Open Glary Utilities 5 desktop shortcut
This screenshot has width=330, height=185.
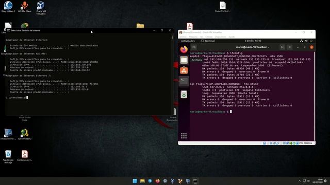pyautogui.click(x=8, y=7)
